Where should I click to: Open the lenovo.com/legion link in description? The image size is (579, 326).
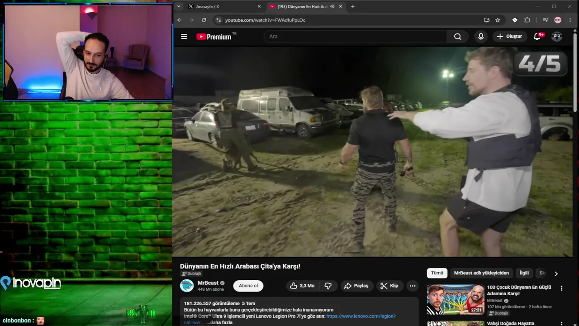click(x=361, y=316)
